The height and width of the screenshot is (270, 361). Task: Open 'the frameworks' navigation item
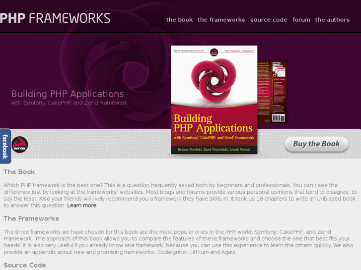221,20
